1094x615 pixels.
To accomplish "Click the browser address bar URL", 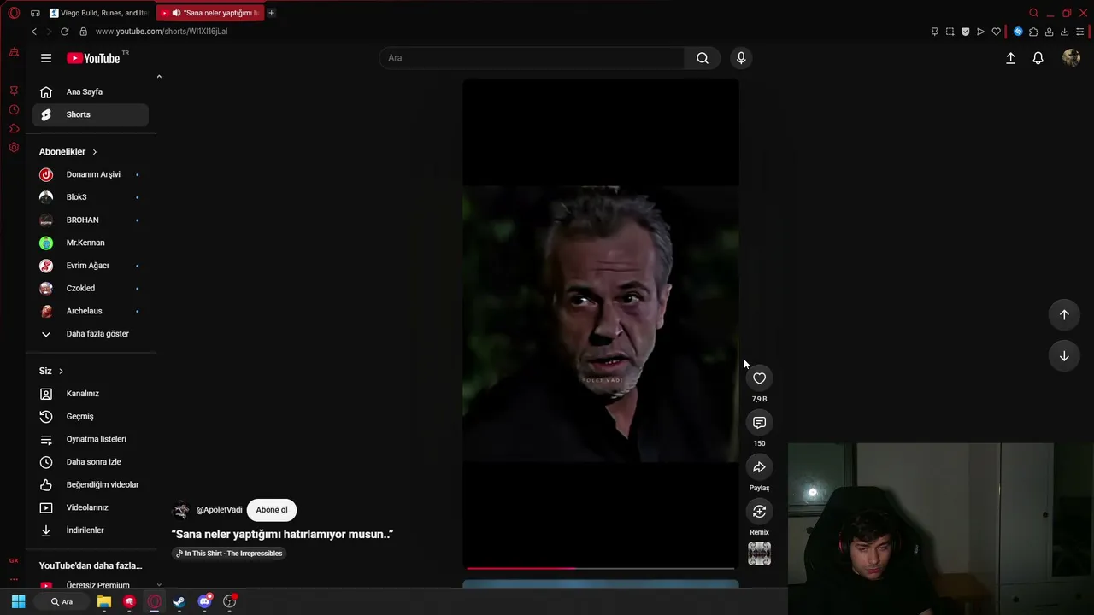I will coord(162,32).
